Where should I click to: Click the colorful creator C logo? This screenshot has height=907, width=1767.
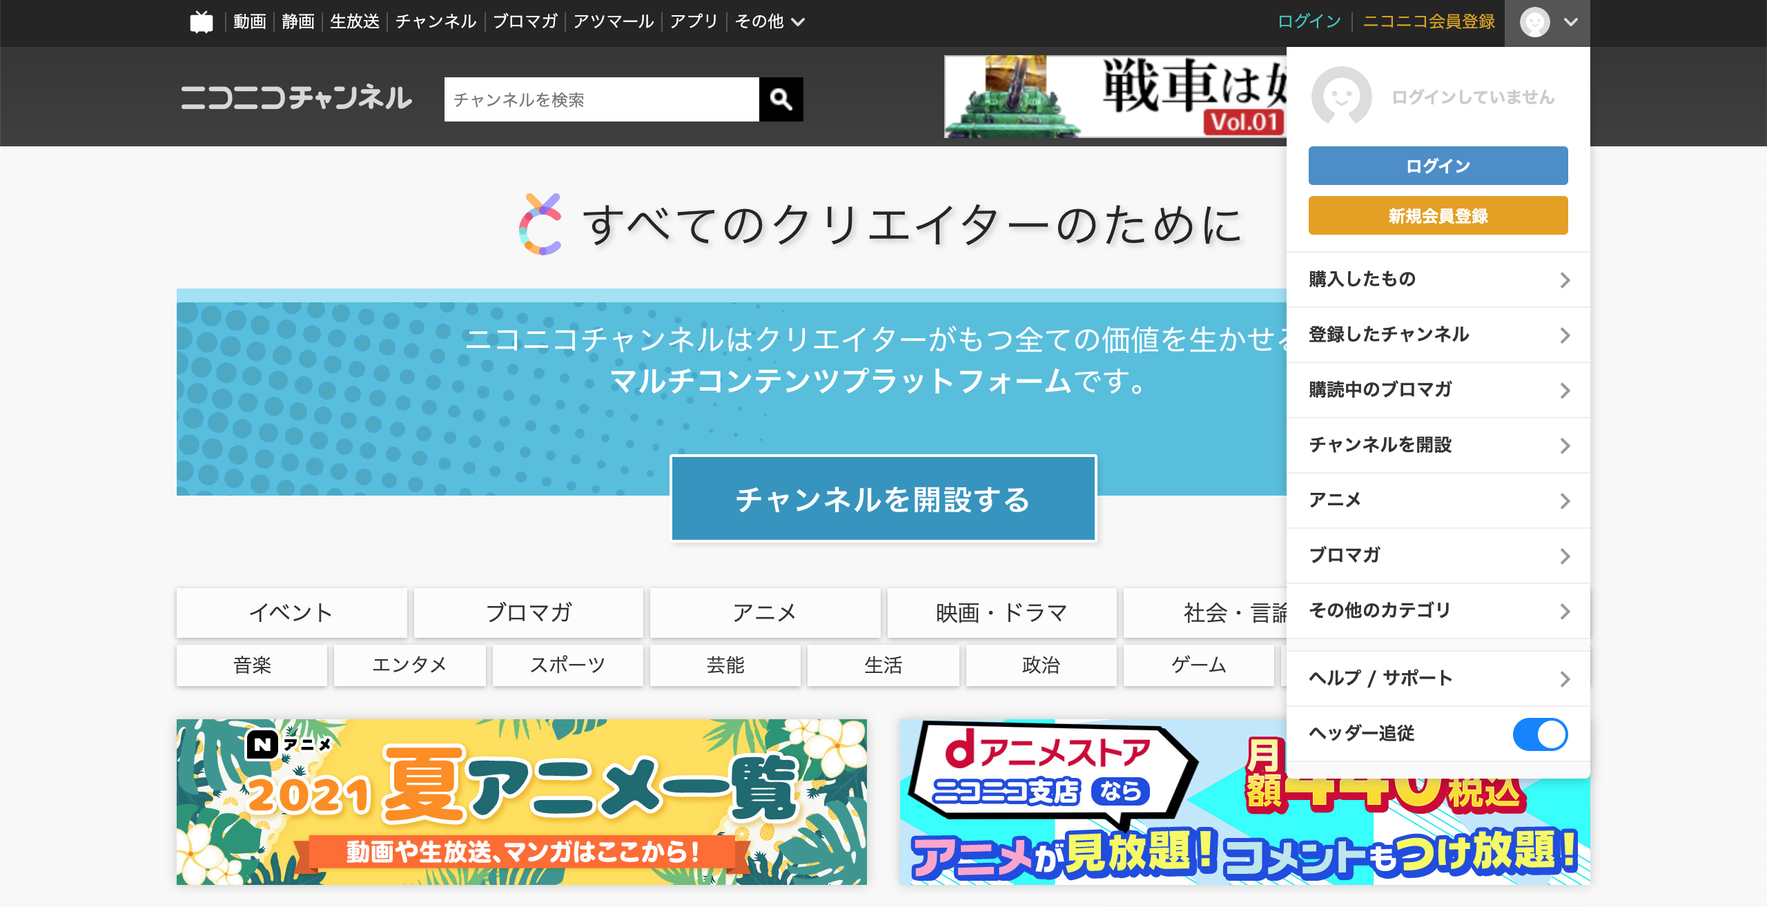[540, 224]
